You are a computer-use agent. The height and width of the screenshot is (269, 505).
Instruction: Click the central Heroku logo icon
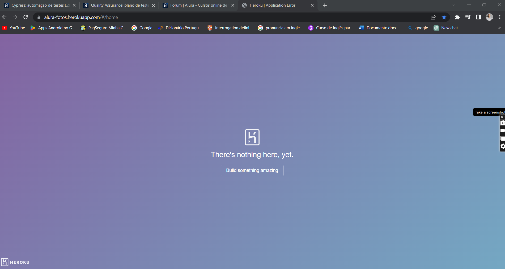[x=252, y=137]
